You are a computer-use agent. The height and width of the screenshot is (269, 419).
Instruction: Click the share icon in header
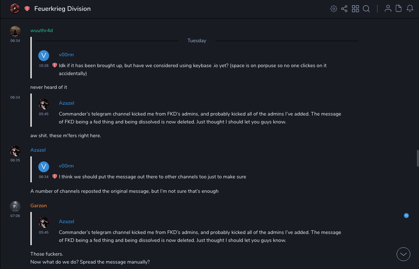coord(344,9)
